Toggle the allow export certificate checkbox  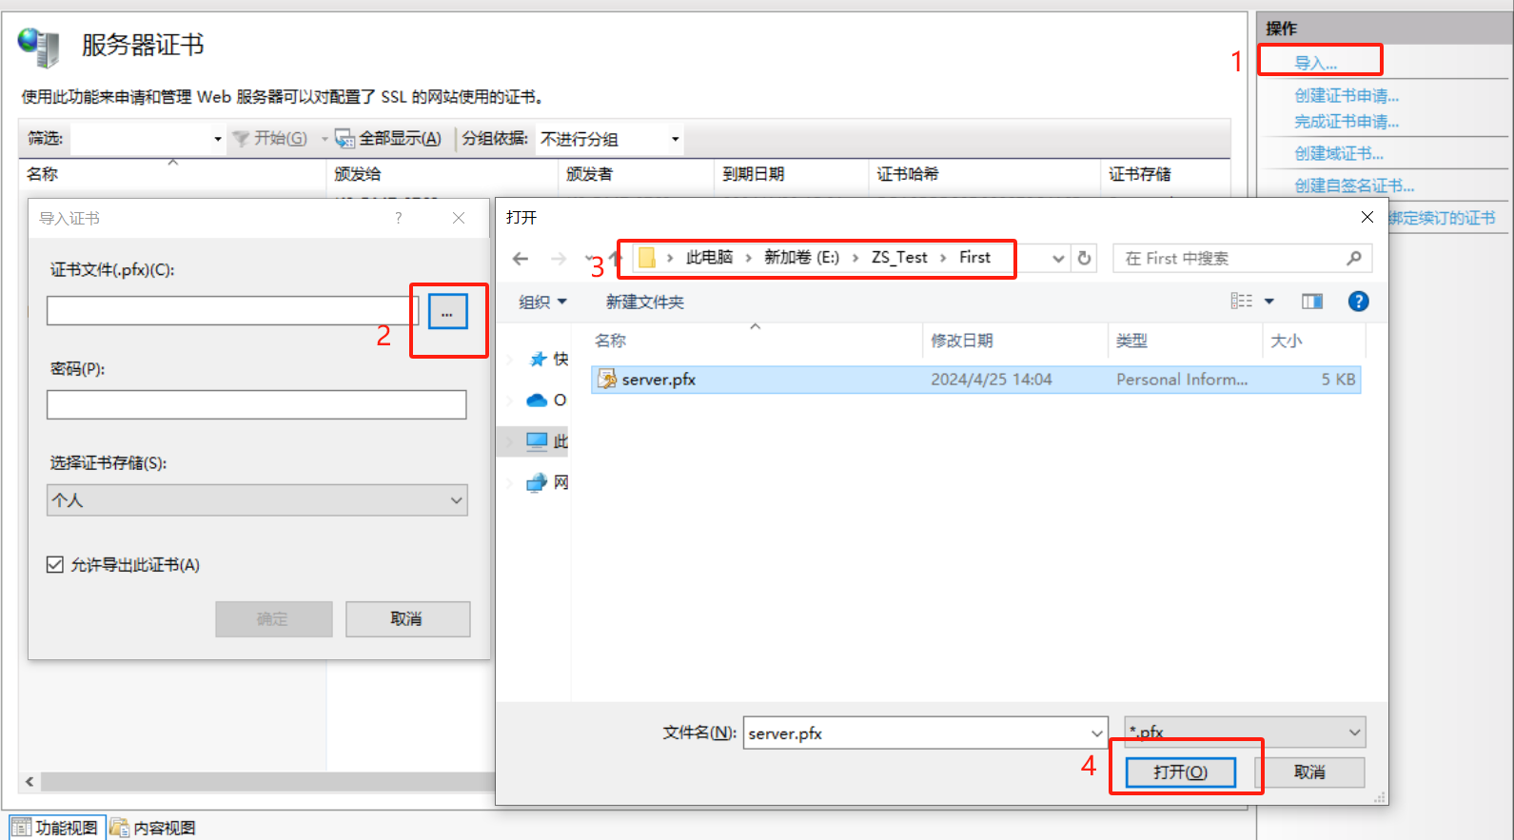click(x=55, y=565)
